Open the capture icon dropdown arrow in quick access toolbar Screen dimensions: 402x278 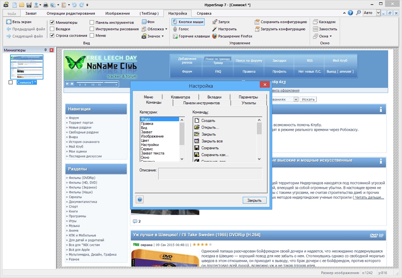[x=58, y=5]
